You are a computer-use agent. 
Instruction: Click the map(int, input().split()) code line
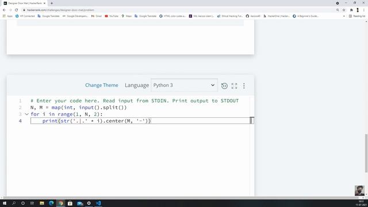click(x=78, y=108)
